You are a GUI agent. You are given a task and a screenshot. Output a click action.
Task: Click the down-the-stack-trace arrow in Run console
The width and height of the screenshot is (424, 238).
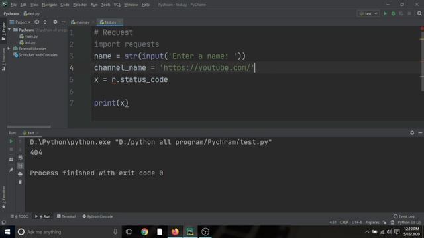pyautogui.click(x=21, y=149)
